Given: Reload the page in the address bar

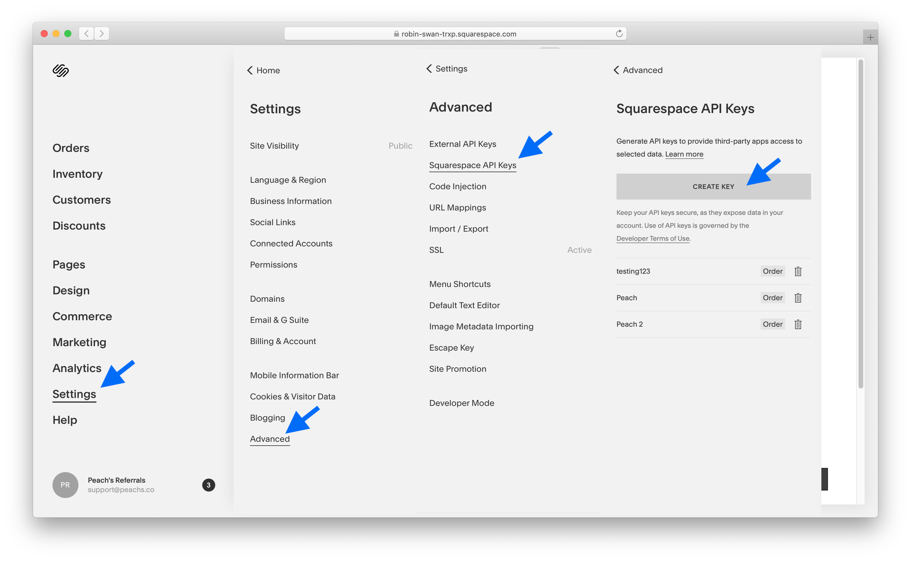Looking at the screenshot, I should point(619,34).
